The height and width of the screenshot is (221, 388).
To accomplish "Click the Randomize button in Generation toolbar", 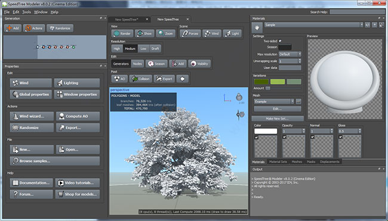I will point(60,28).
